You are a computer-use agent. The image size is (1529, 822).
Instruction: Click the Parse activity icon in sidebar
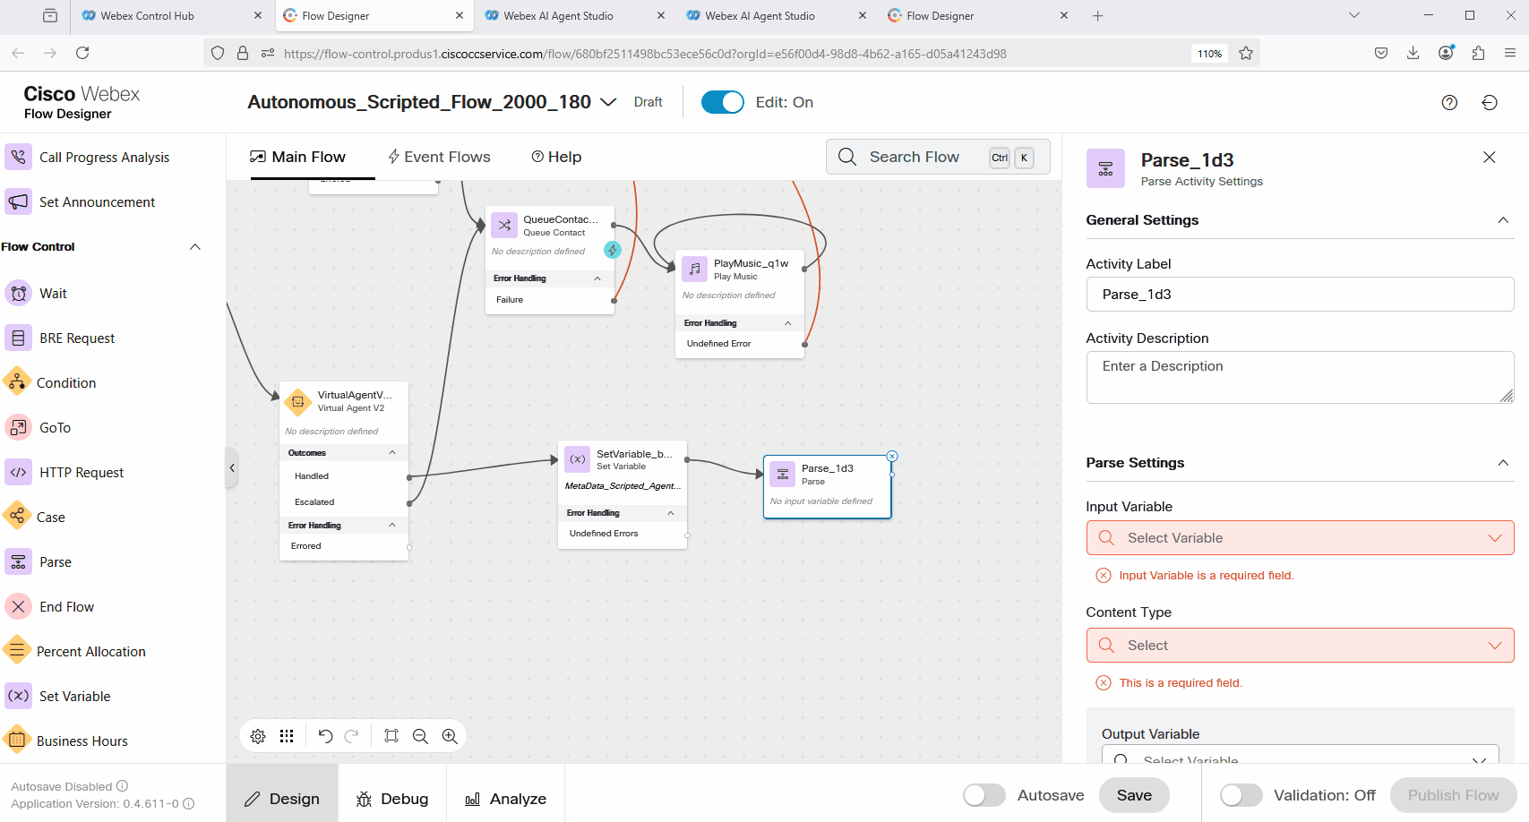(18, 561)
